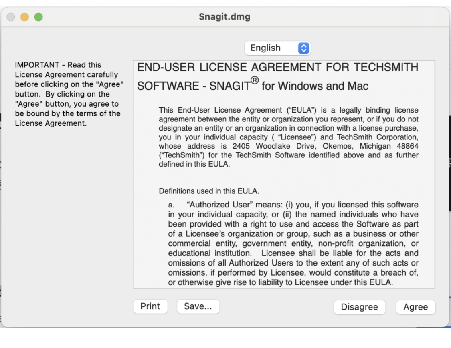The image size is (451, 348).
Task: Open the English language dropdown
Action: (277, 48)
